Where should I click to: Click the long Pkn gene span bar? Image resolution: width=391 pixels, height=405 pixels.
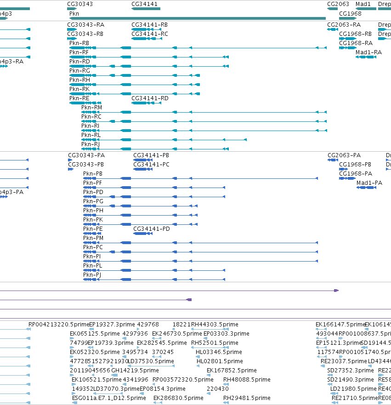(x=198, y=18)
